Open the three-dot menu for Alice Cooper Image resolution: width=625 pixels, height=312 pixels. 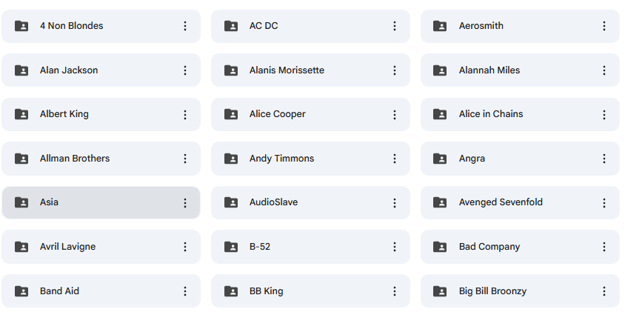tap(394, 115)
